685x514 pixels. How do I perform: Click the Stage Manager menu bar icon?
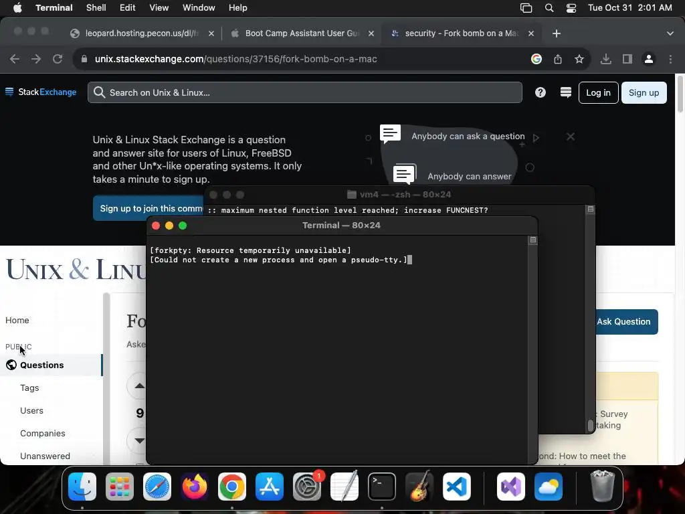(526, 8)
